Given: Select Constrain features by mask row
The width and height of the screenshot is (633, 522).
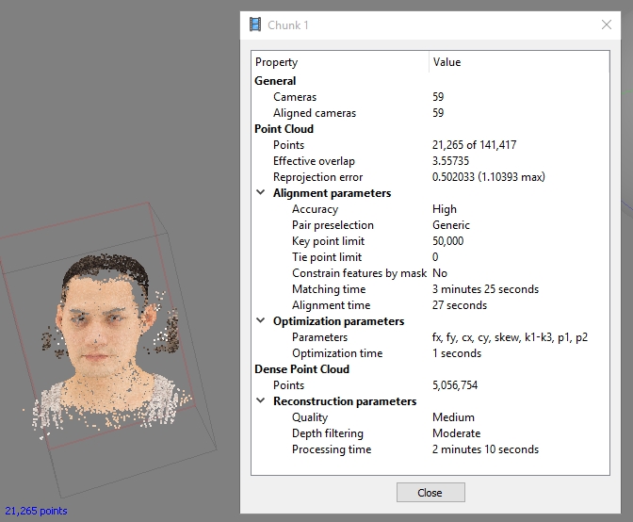Looking at the screenshot, I should point(359,273).
